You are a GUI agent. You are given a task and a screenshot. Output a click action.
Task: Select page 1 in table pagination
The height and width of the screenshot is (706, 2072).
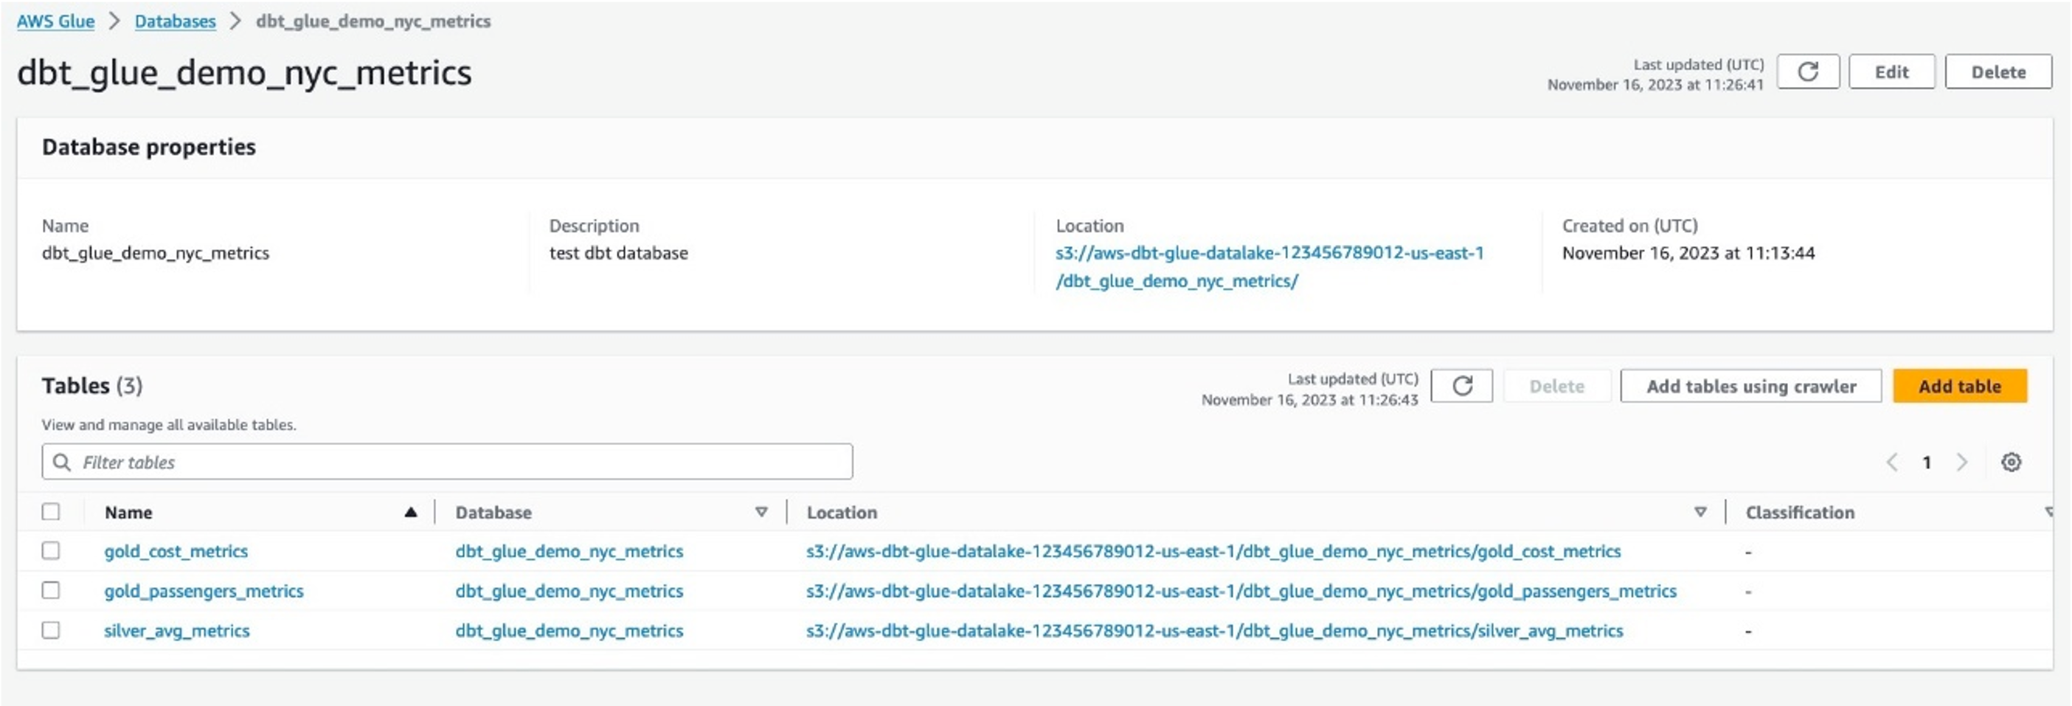click(1927, 463)
